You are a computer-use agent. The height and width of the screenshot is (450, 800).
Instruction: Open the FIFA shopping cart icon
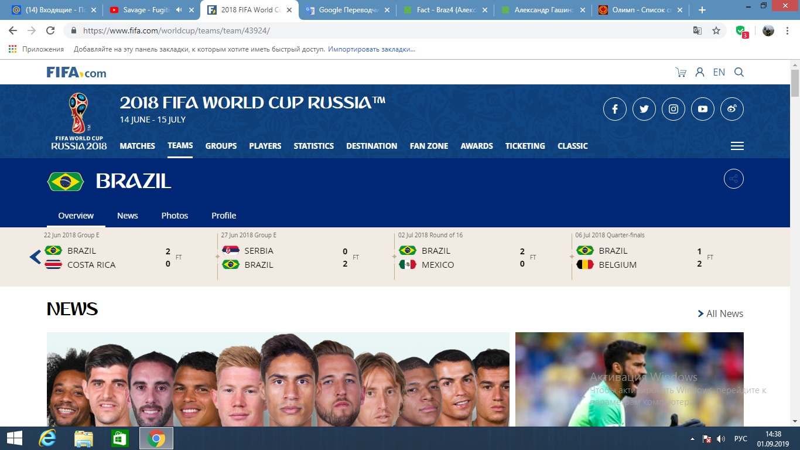(681, 72)
